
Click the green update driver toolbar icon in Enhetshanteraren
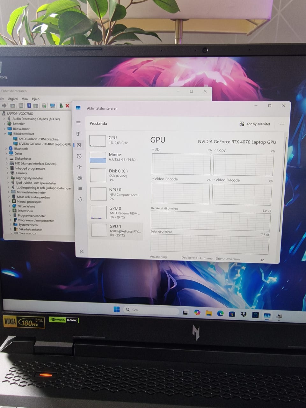[61, 106]
